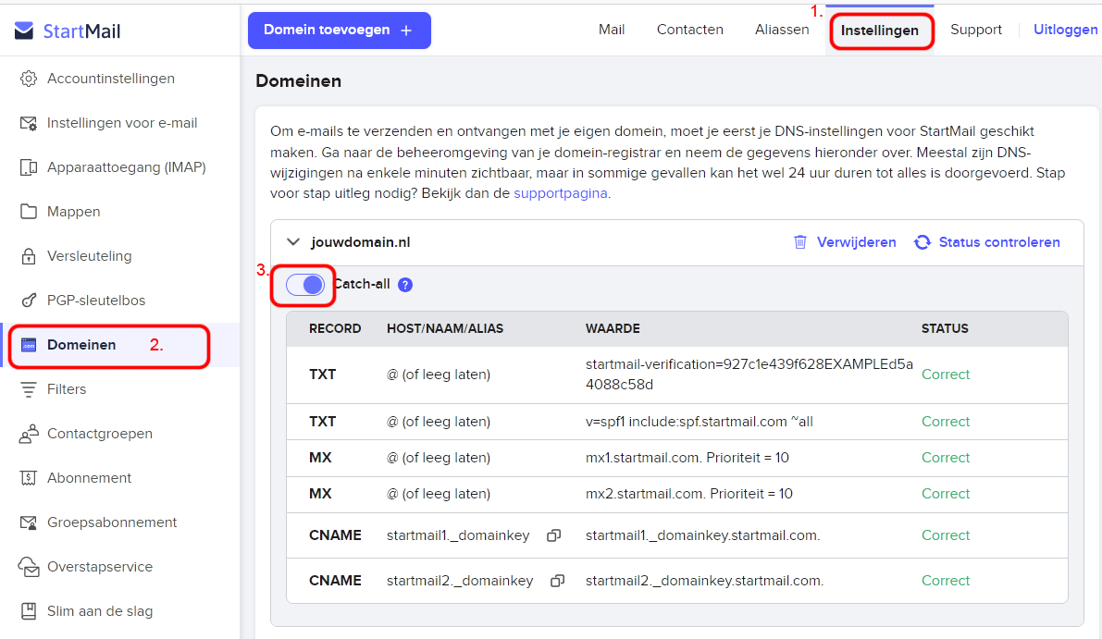Click the STATUS column header
1102x639 pixels.
click(945, 328)
